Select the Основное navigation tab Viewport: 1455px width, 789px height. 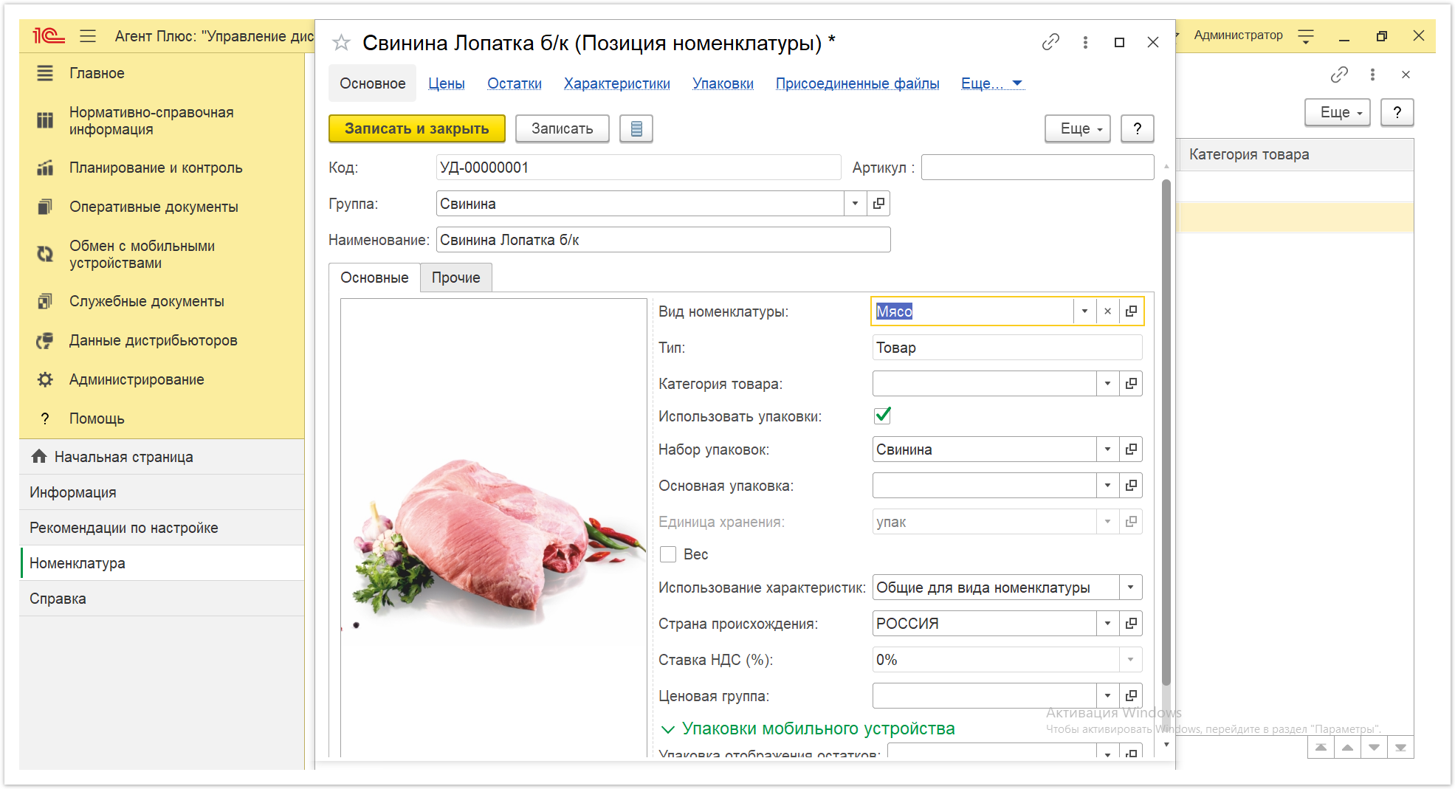372,83
